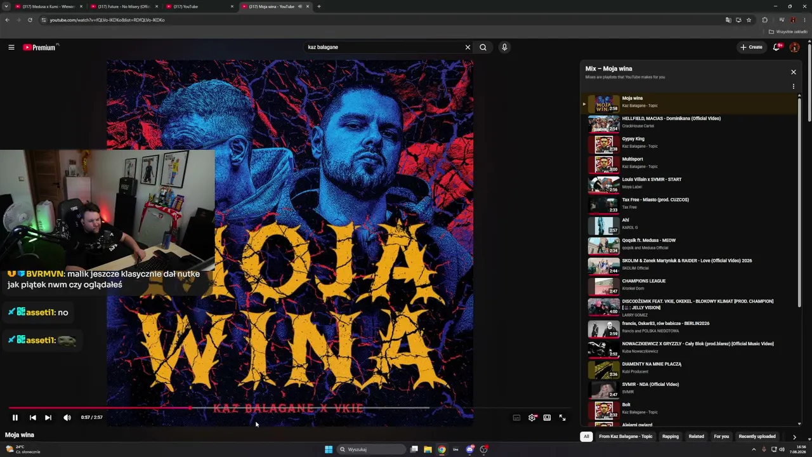Click the DISCODŻEMIK BLOKOWY KLIMAT title
Screen dimensions: 812x457
(698, 304)
